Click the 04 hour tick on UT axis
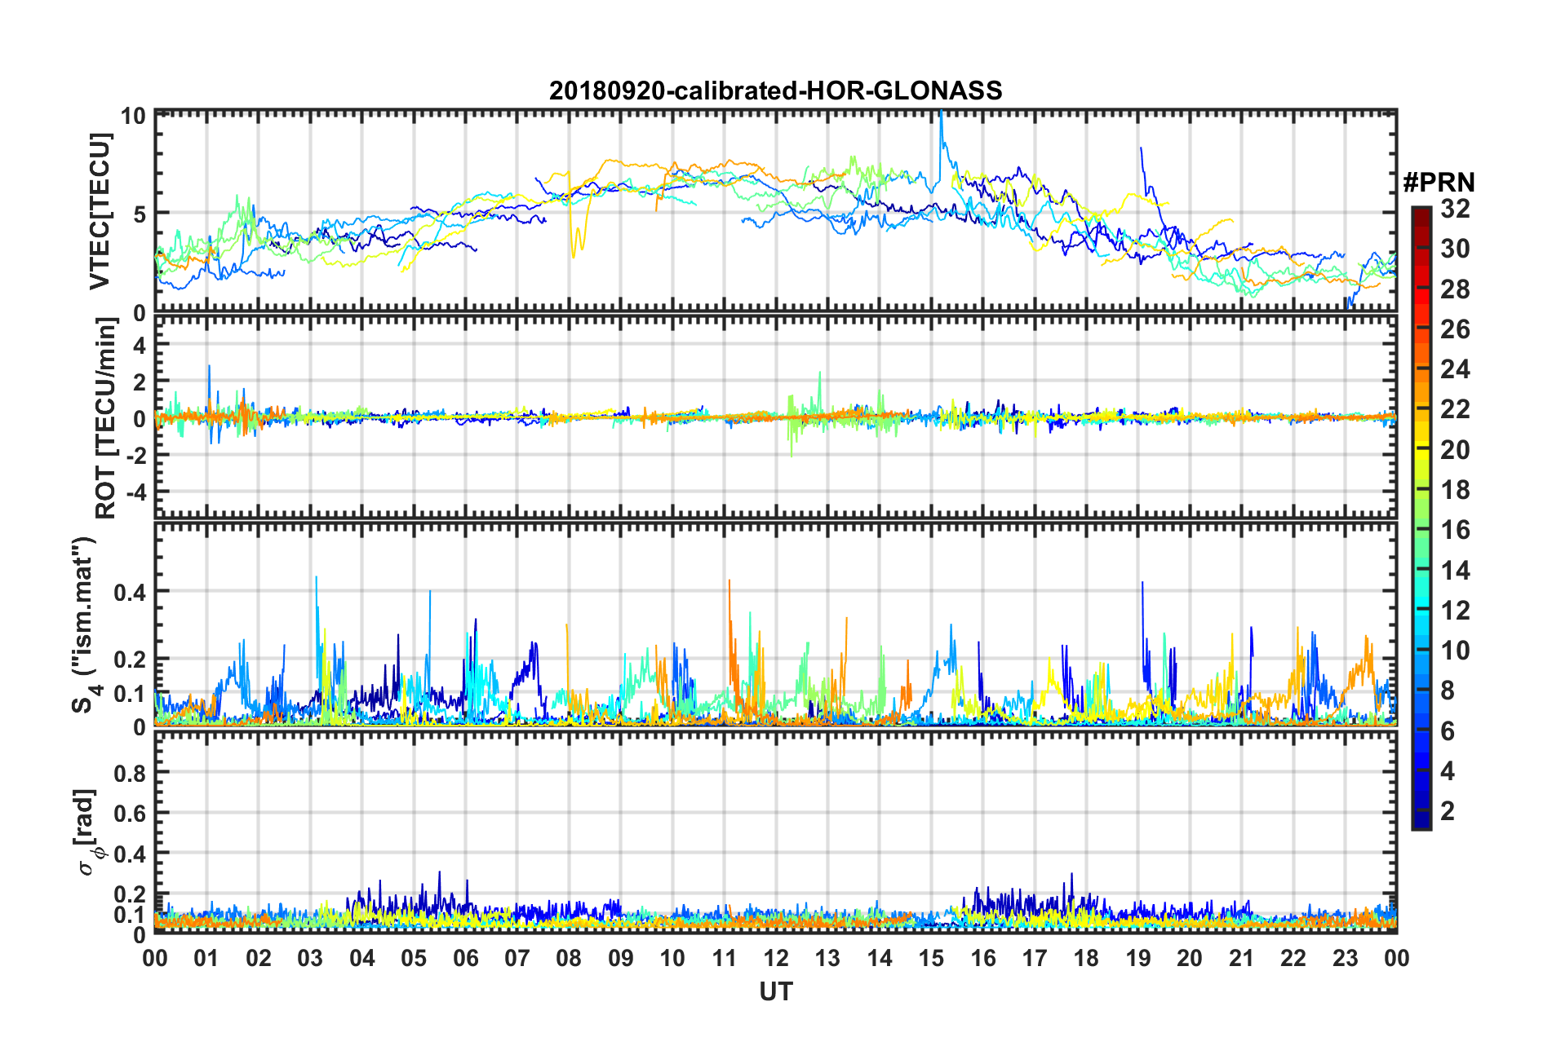Screen dimensions: 1552x1037 [362, 958]
